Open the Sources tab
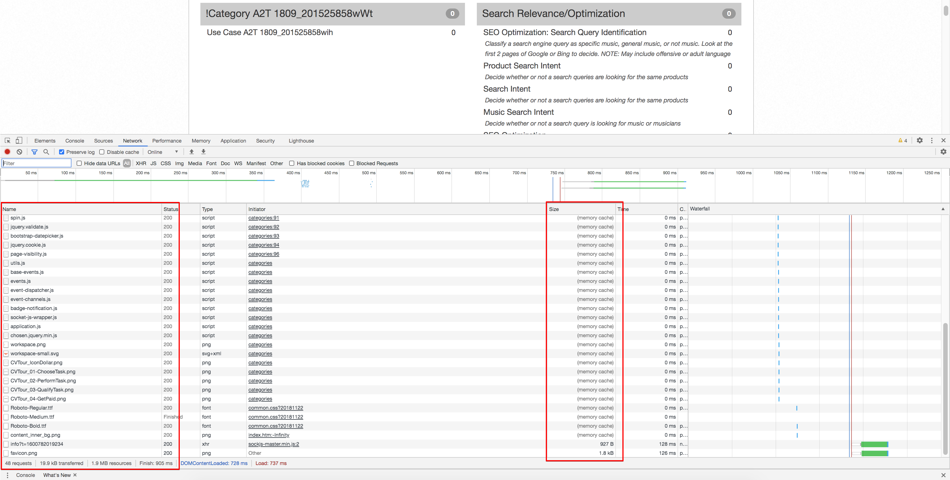The height and width of the screenshot is (480, 950). (x=103, y=141)
